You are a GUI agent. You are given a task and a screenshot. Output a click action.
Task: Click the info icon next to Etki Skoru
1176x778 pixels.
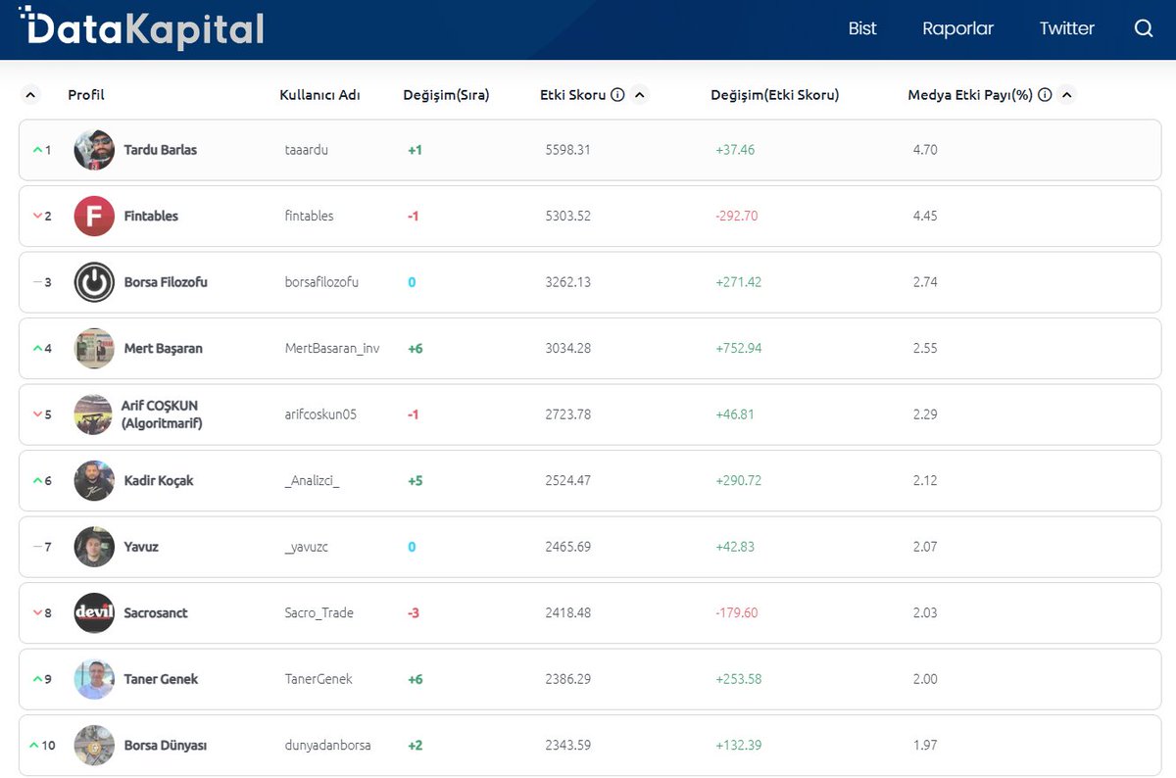[x=616, y=94]
